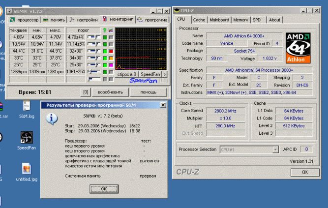The height and width of the screenshot is (208, 328).
Task: Switch to the настройки tab
Action: (x=84, y=20)
